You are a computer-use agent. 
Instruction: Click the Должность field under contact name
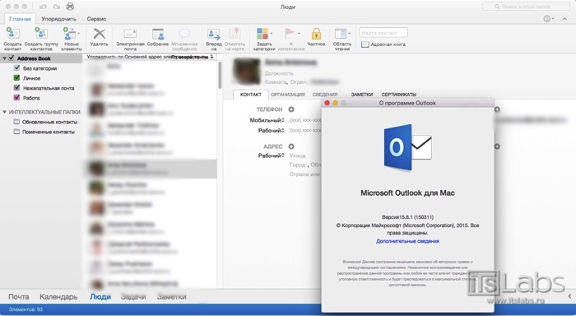click(279, 73)
